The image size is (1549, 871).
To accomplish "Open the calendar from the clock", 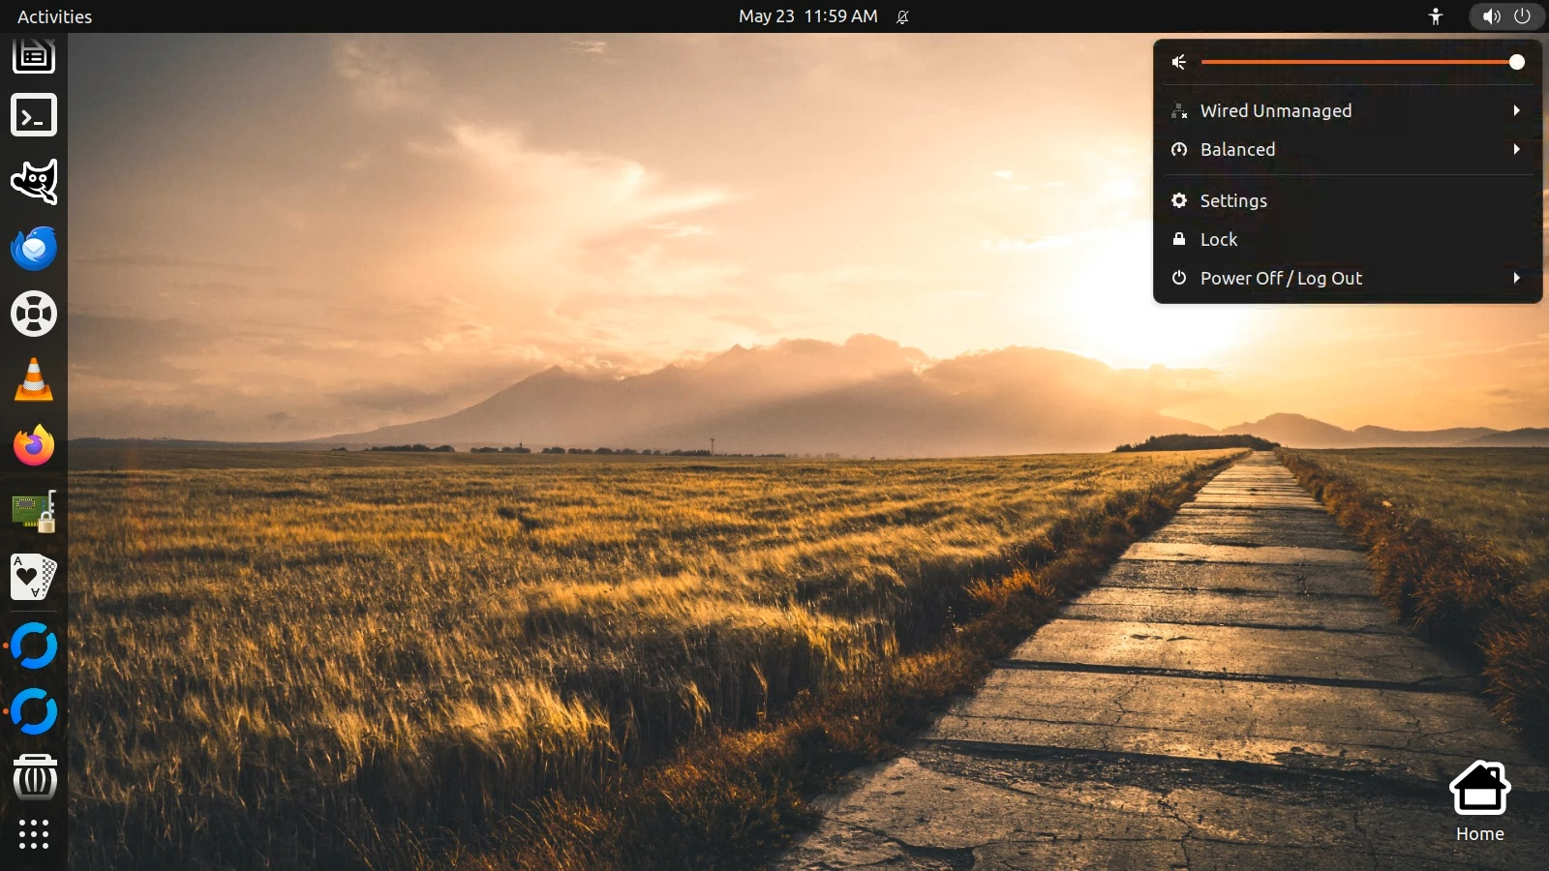I will pos(807,16).
